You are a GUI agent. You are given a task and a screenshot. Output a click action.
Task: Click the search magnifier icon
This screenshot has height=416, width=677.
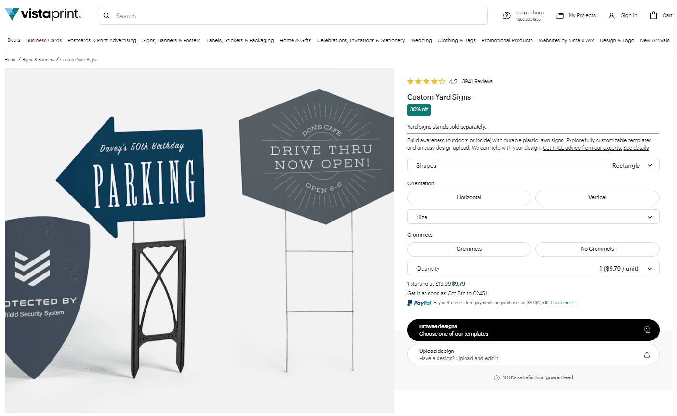(106, 16)
